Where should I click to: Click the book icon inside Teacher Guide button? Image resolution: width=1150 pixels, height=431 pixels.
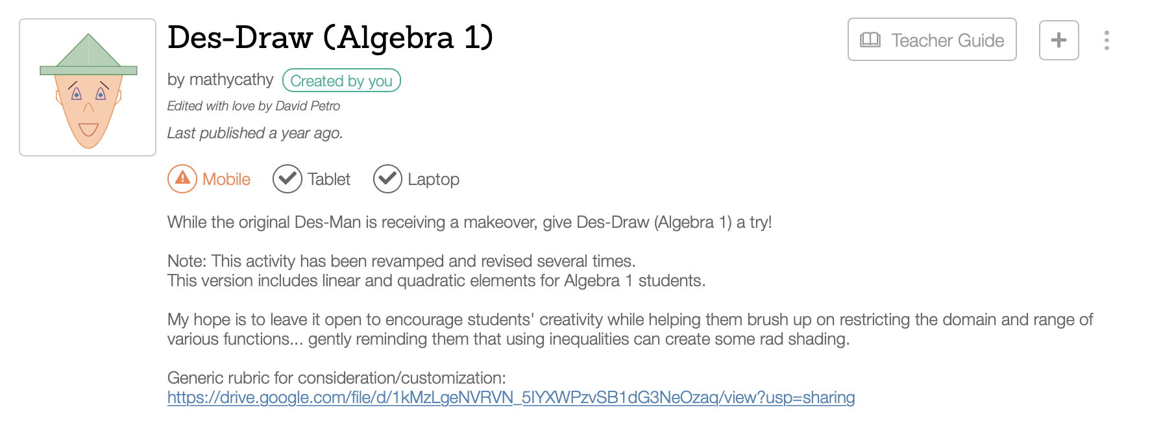870,40
